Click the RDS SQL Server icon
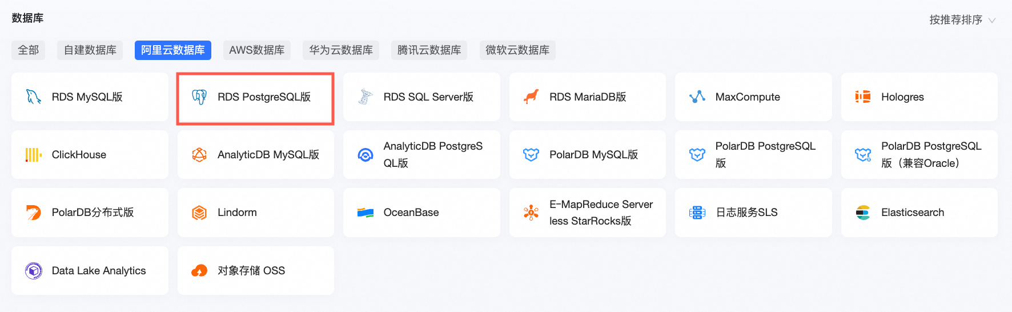1012x312 pixels. 366,97
